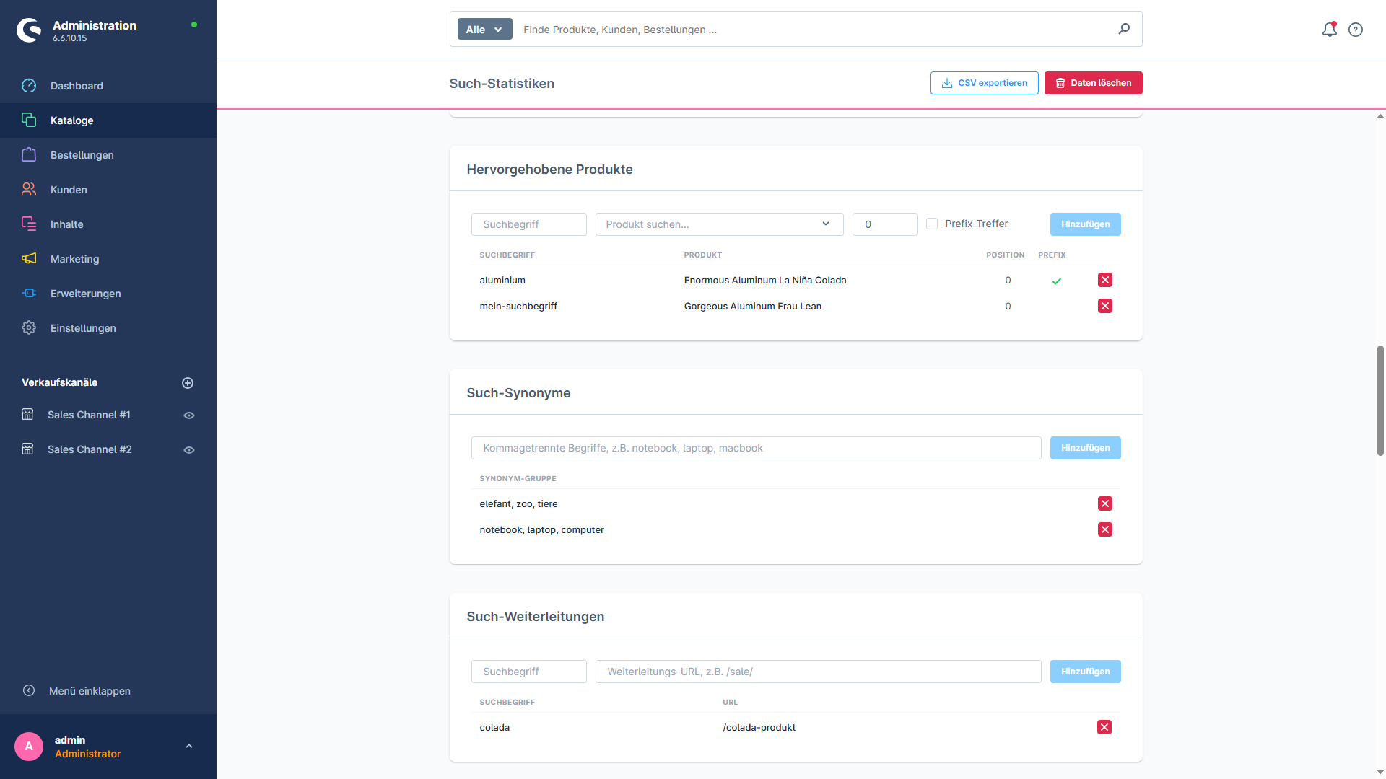Click the page vertical scrollbar thumb
This screenshot has width=1386, height=779.
[1380, 400]
